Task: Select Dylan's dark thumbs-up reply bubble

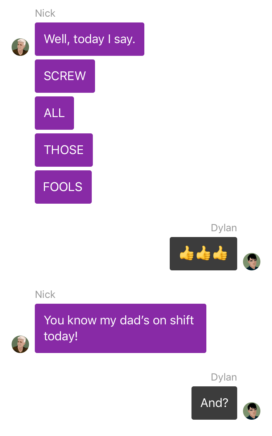Action: [203, 254]
